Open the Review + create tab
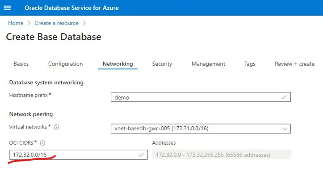The width and height of the screenshot is (323, 170). [x=294, y=64]
